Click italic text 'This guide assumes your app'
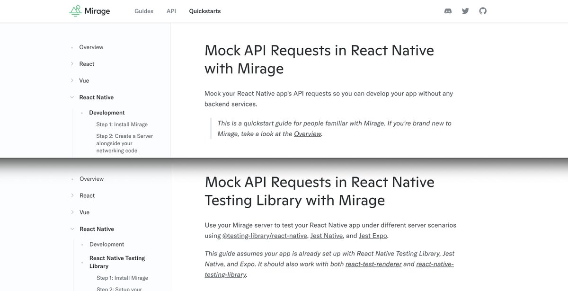Screen dimensions: 568x291 (329, 264)
